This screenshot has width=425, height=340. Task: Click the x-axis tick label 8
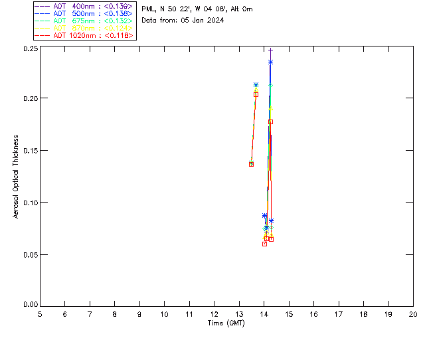(115, 314)
